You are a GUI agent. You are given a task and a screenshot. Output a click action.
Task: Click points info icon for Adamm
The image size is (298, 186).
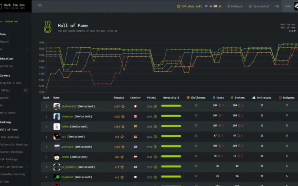(155, 157)
